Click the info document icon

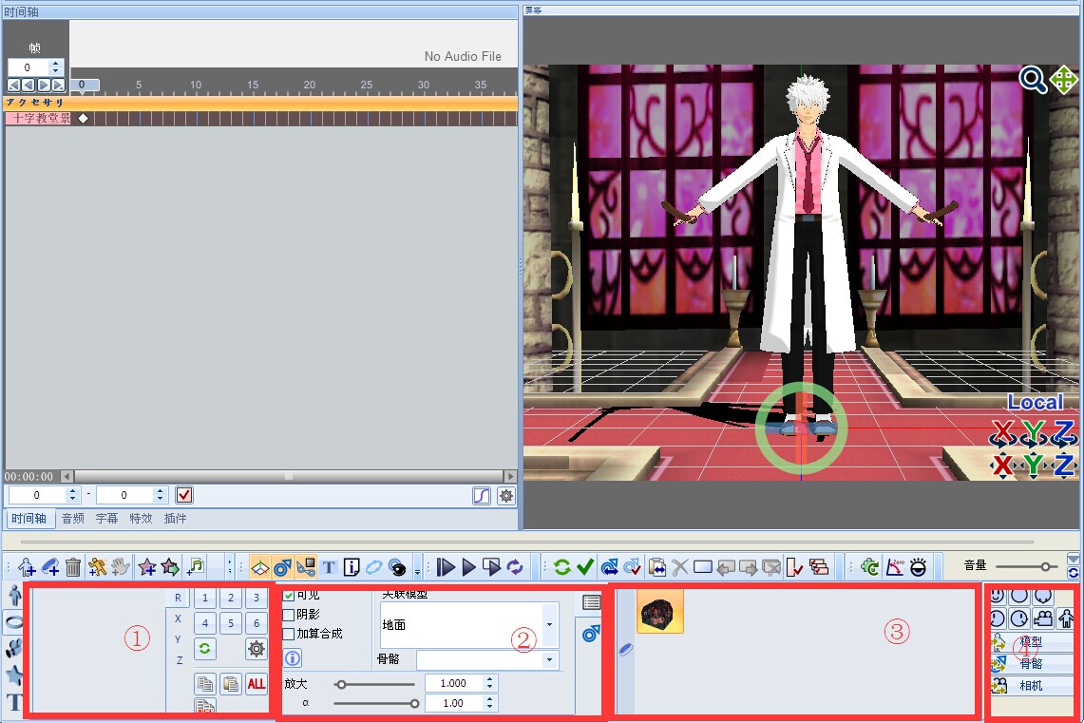pos(352,567)
